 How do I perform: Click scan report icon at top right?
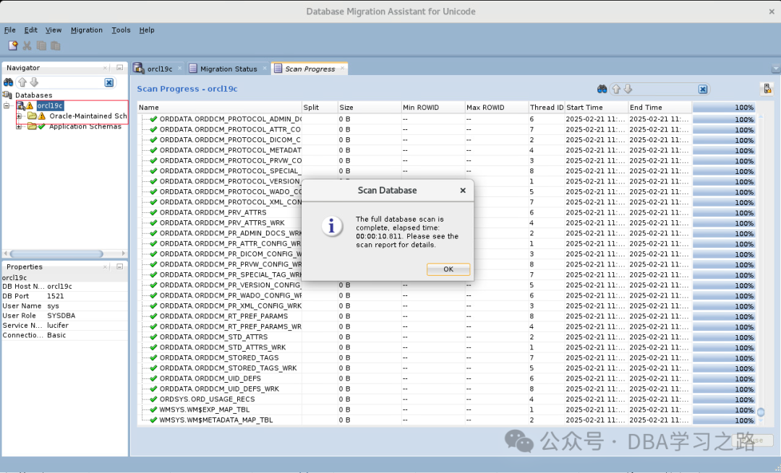point(767,89)
